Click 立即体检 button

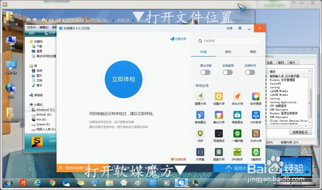pos(124,79)
